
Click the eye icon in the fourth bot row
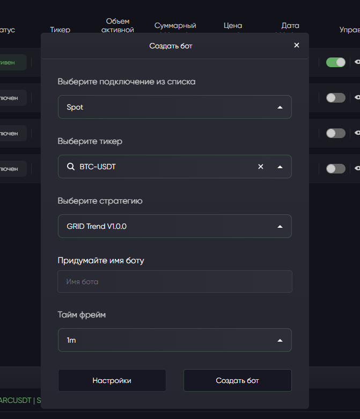(x=357, y=169)
